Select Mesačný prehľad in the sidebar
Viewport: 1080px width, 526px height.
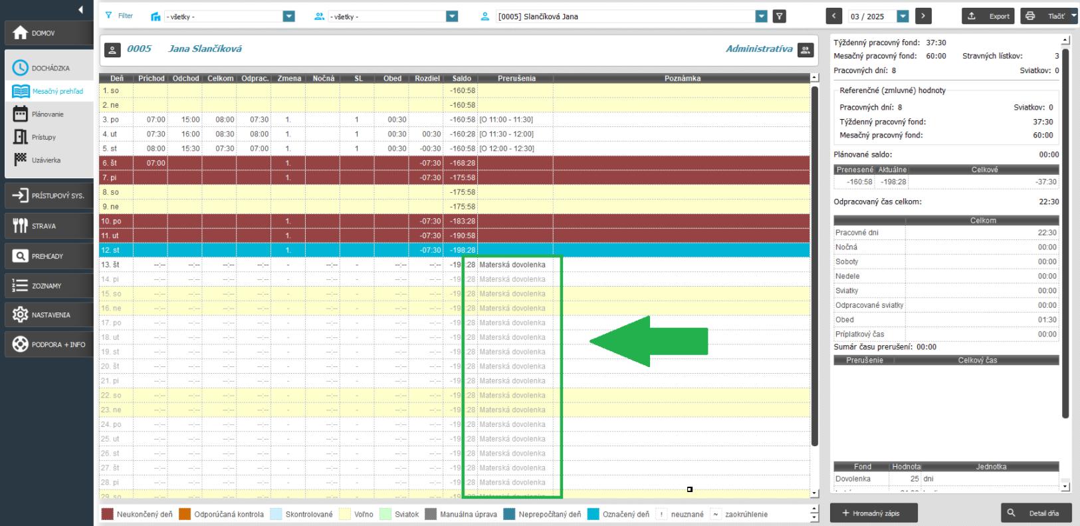coord(57,92)
